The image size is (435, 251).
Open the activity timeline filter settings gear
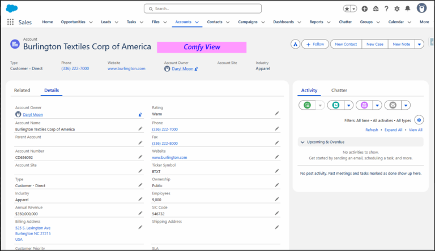click(x=419, y=120)
